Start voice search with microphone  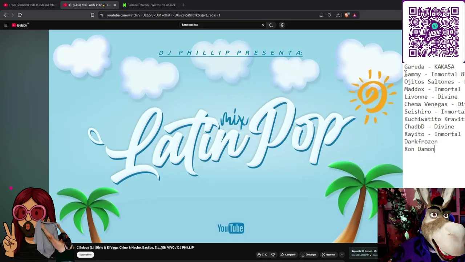coord(282,25)
